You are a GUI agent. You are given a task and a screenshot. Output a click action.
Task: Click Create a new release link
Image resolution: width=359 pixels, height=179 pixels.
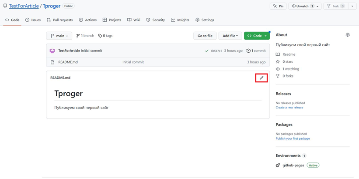pyautogui.click(x=289, y=108)
